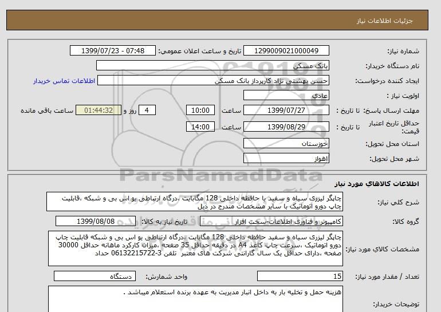Click the شرح کلی نیاز description box

click(x=195, y=202)
